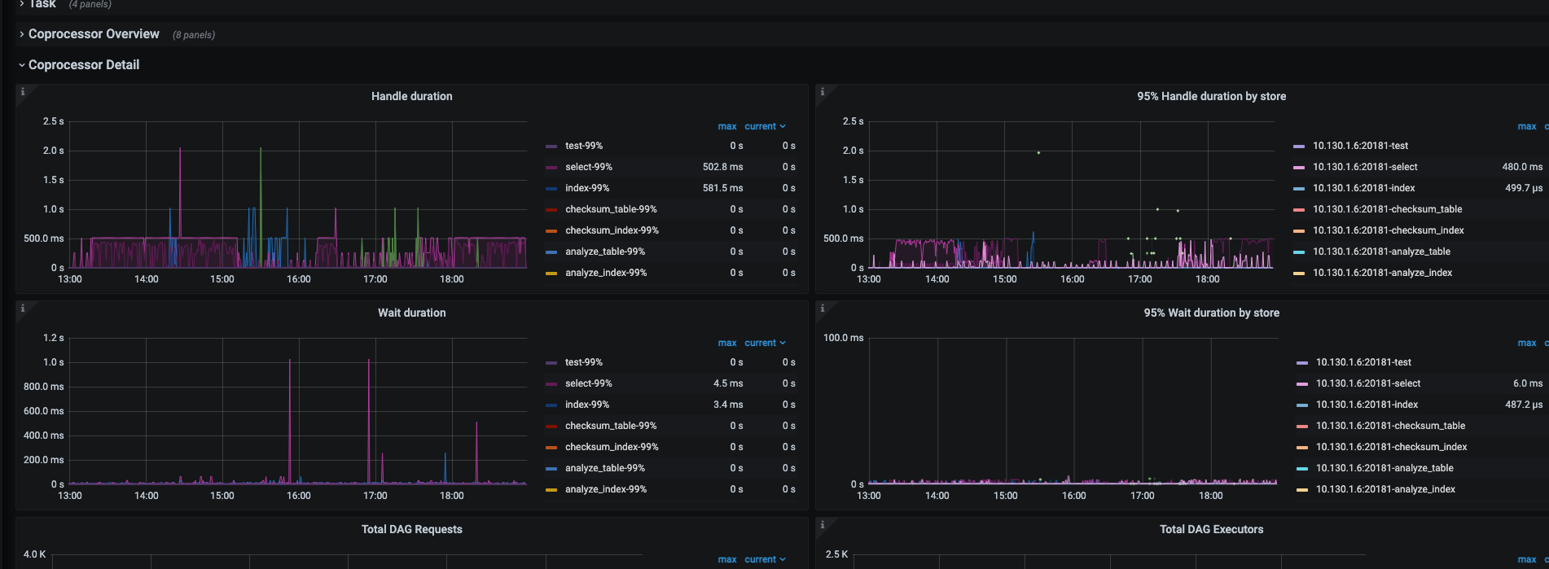The image size is (1549, 569).
Task: Click info icon on 95% Handle duration by store panel
Action: point(823,92)
